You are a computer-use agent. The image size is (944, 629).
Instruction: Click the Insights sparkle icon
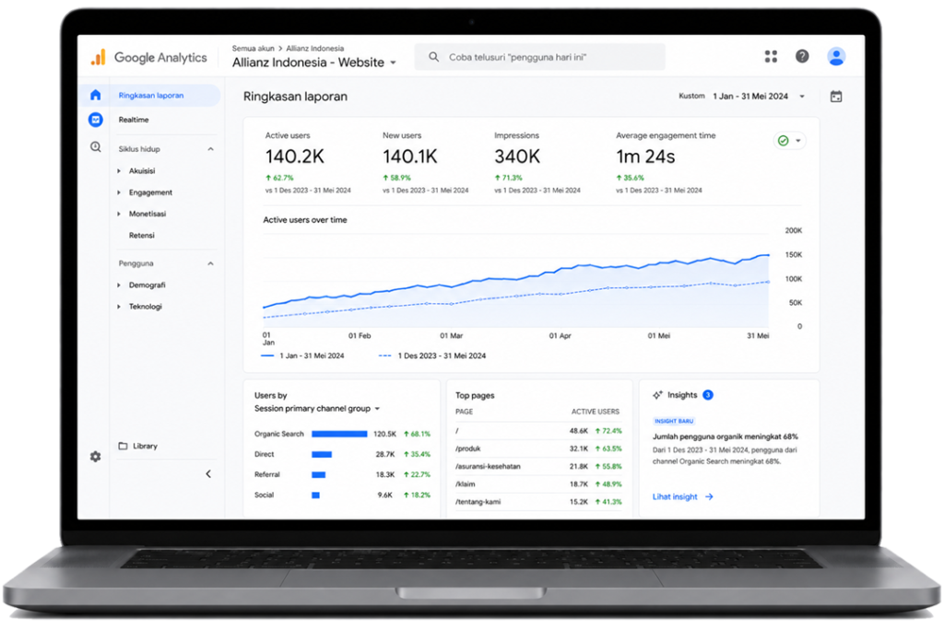[657, 395]
